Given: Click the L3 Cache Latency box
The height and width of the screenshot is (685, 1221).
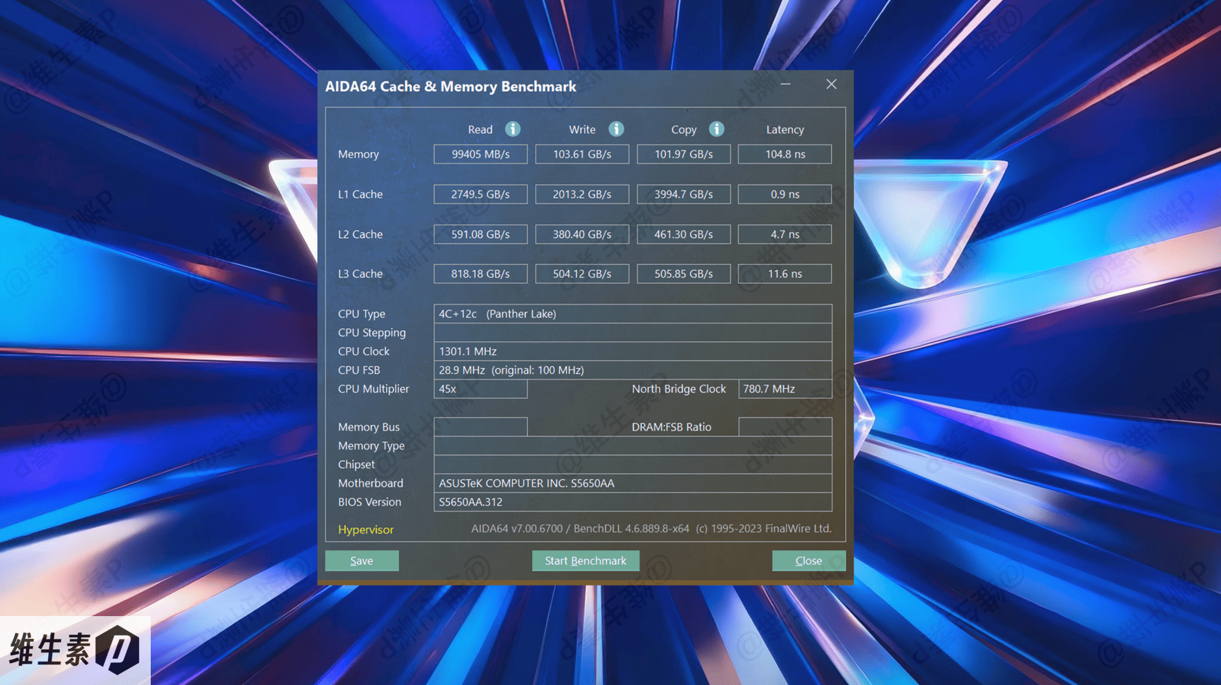Looking at the screenshot, I should (784, 274).
